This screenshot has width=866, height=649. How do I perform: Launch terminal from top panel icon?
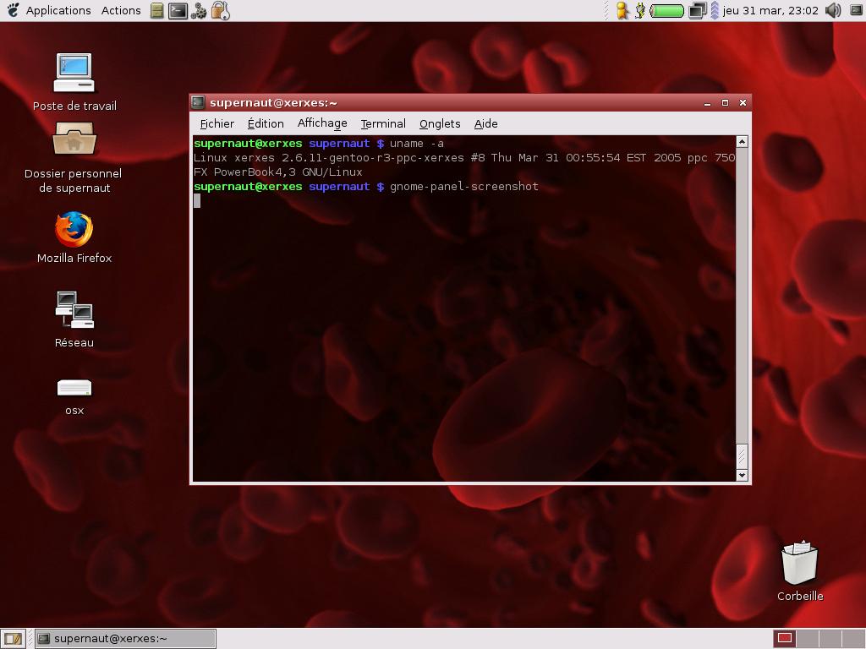click(178, 10)
